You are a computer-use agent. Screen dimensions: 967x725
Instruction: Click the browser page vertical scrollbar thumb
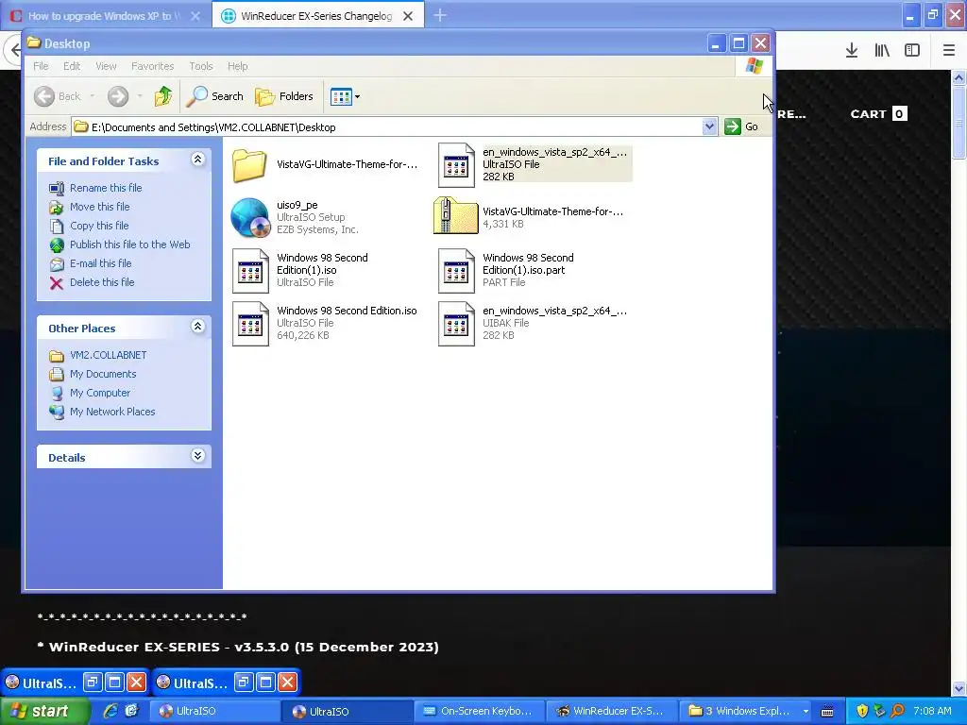(x=959, y=122)
